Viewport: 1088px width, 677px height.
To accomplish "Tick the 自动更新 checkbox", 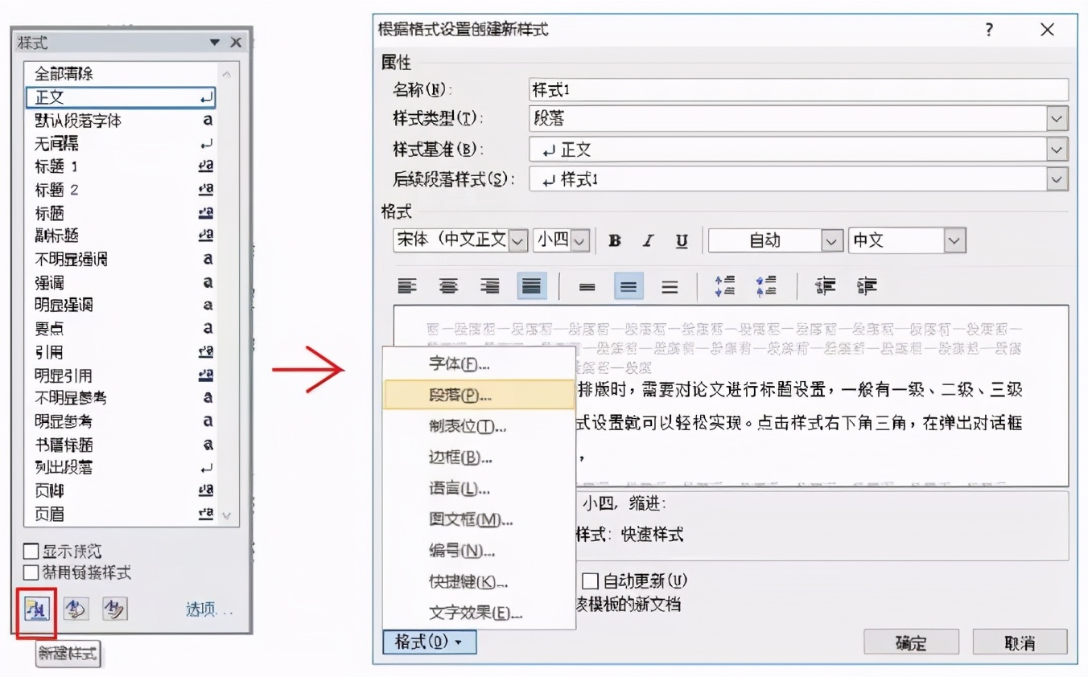I will point(591,581).
